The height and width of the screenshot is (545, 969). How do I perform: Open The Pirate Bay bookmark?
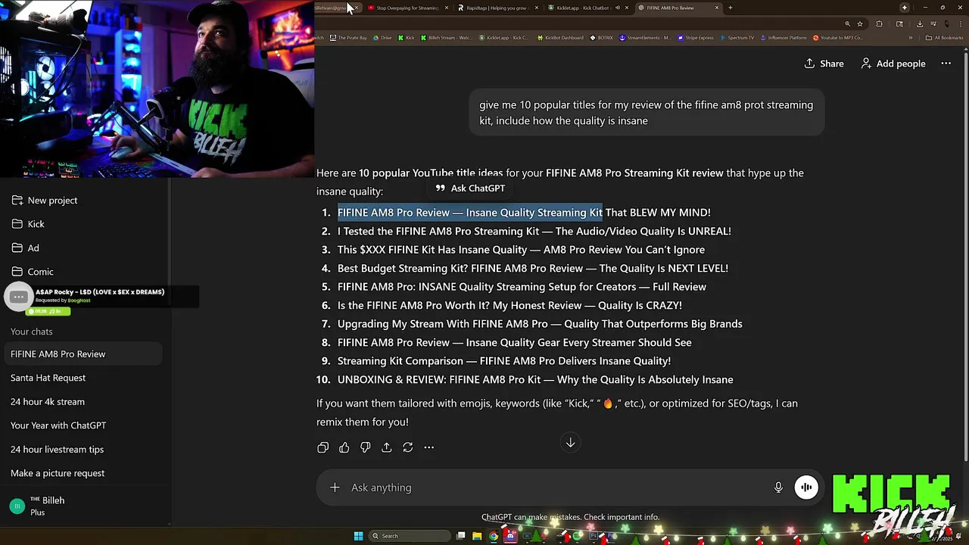[348, 38]
